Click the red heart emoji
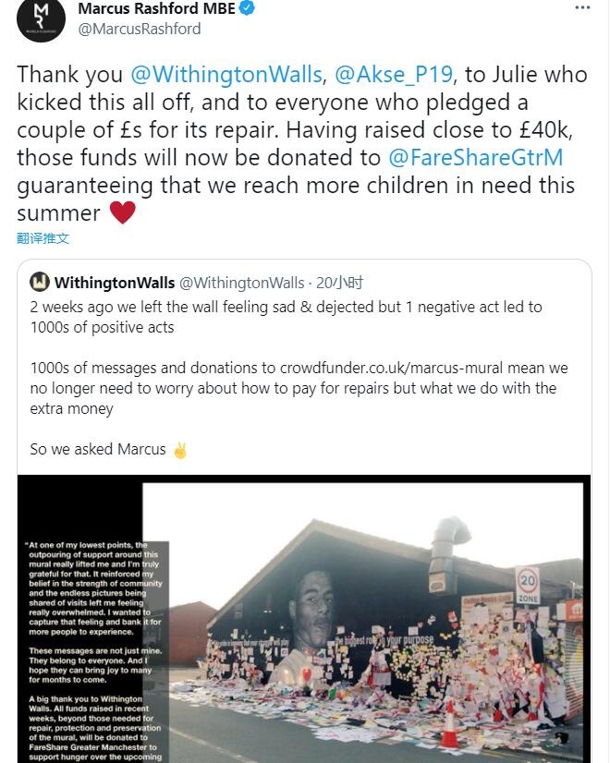610x763 pixels. point(123,212)
